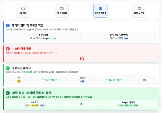Click the open book icon on the CDC card
This screenshot has width=162, height=113.
click(62, 9)
